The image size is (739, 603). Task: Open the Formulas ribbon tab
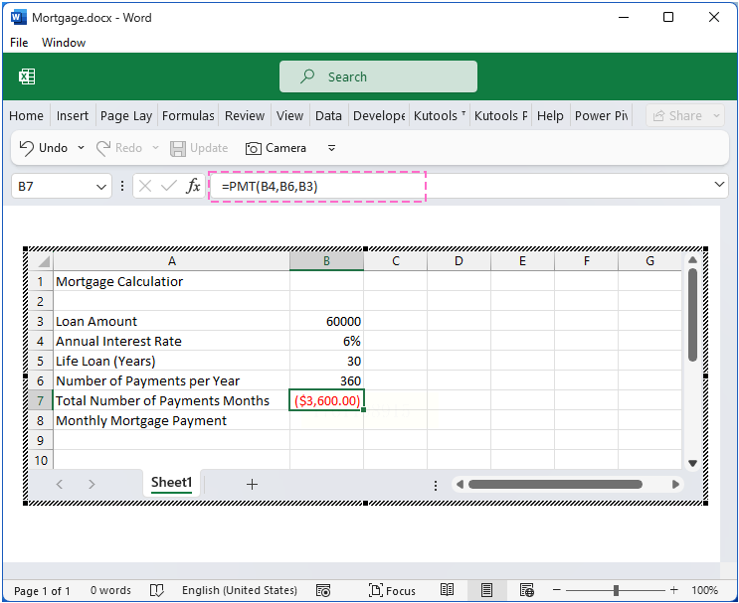(x=188, y=115)
